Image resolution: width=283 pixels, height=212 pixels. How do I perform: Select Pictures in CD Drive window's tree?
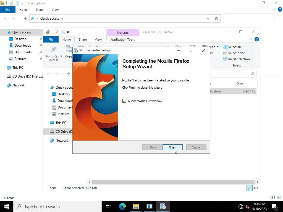coord(64,114)
